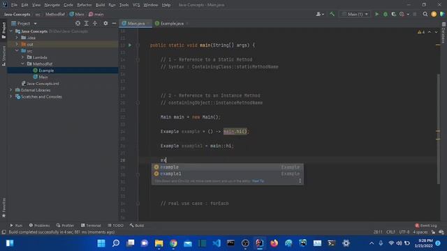Image resolution: width=447 pixels, height=251 pixels.
Task: Expand the .idea folder
Action: (x=17, y=38)
